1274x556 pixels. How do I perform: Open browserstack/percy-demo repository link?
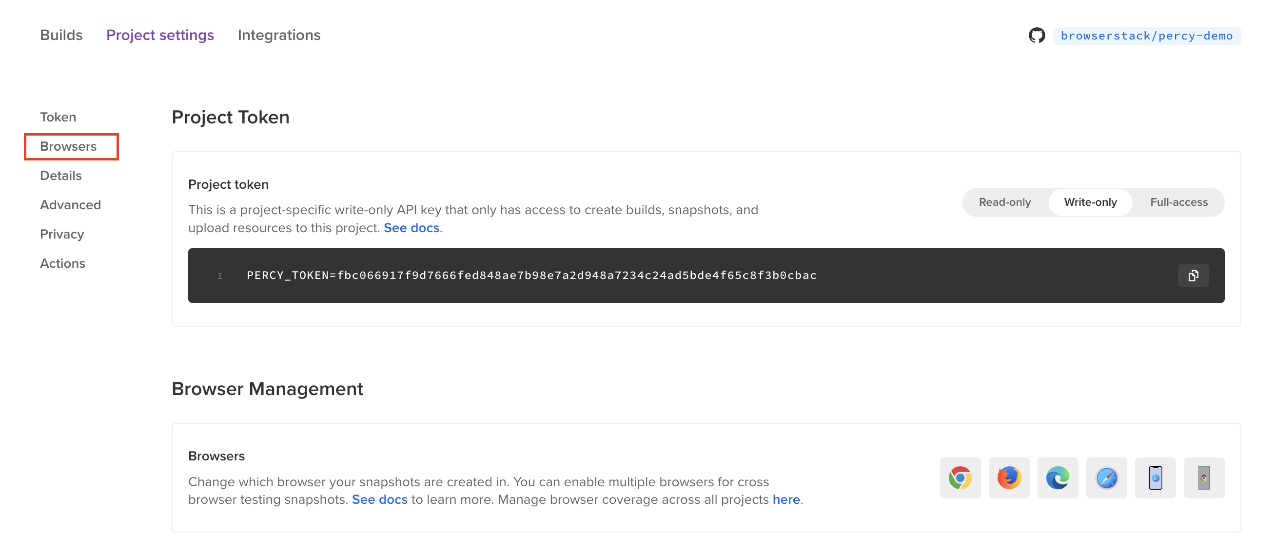coord(1146,36)
